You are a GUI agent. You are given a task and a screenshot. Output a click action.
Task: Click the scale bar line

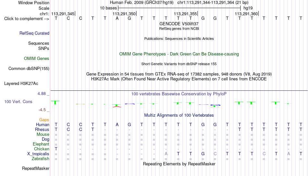179,8
